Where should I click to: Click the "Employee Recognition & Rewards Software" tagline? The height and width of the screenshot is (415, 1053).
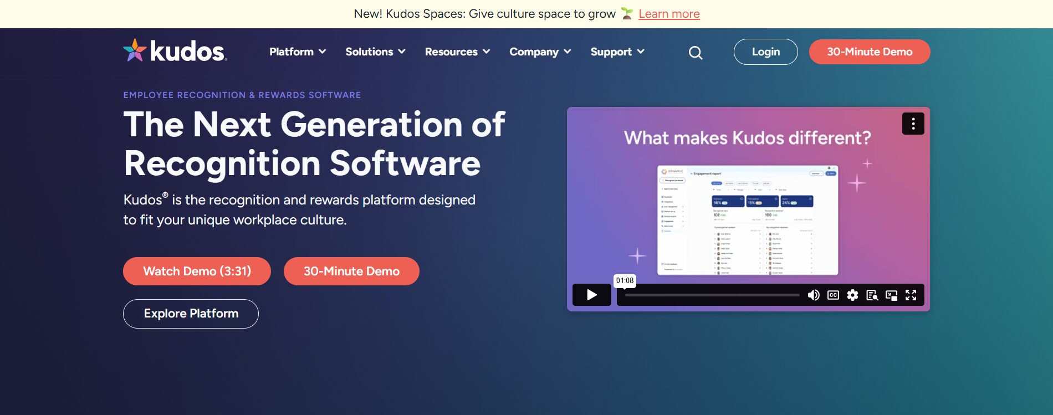(x=242, y=95)
